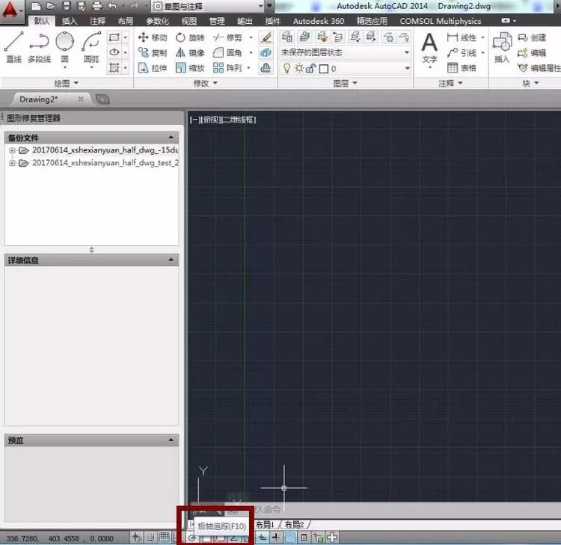Click the Hatch tool icon
This screenshot has height=545, width=561.
[114, 67]
